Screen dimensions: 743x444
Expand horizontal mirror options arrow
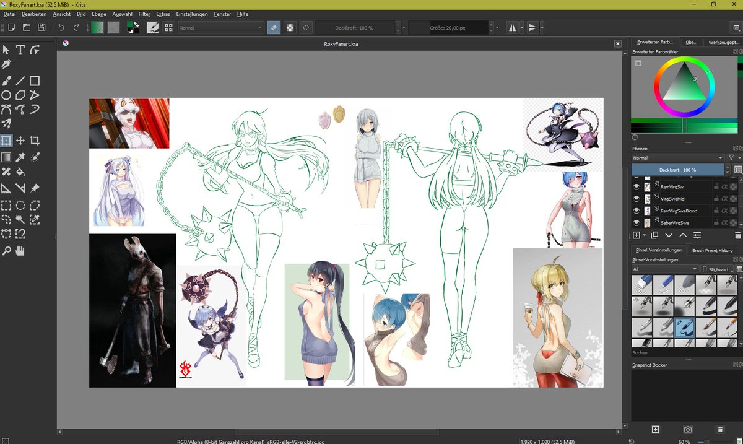tap(521, 27)
